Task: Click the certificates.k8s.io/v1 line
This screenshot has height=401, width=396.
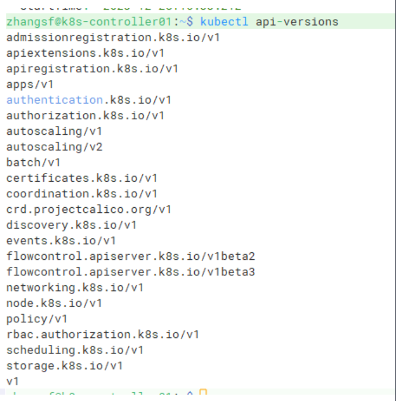Action: (82, 178)
